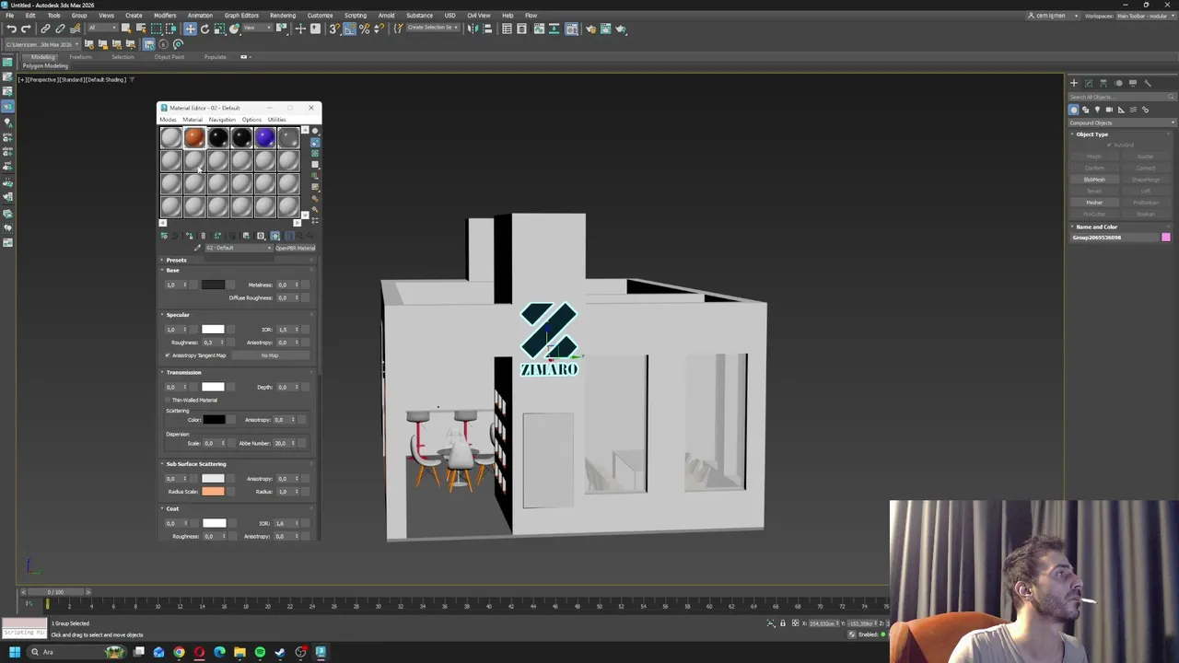Open the Rendering menu
The width and height of the screenshot is (1179, 663).
(283, 16)
